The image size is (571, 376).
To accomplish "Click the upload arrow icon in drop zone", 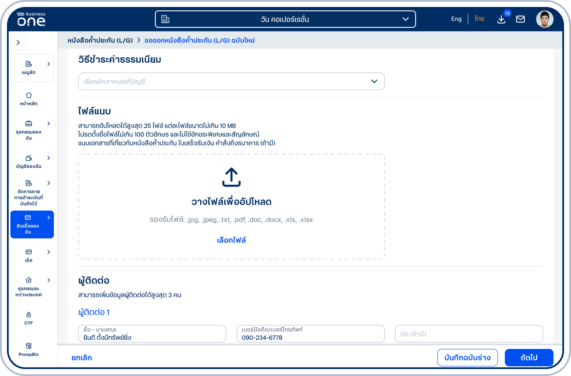I will pyautogui.click(x=231, y=177).
